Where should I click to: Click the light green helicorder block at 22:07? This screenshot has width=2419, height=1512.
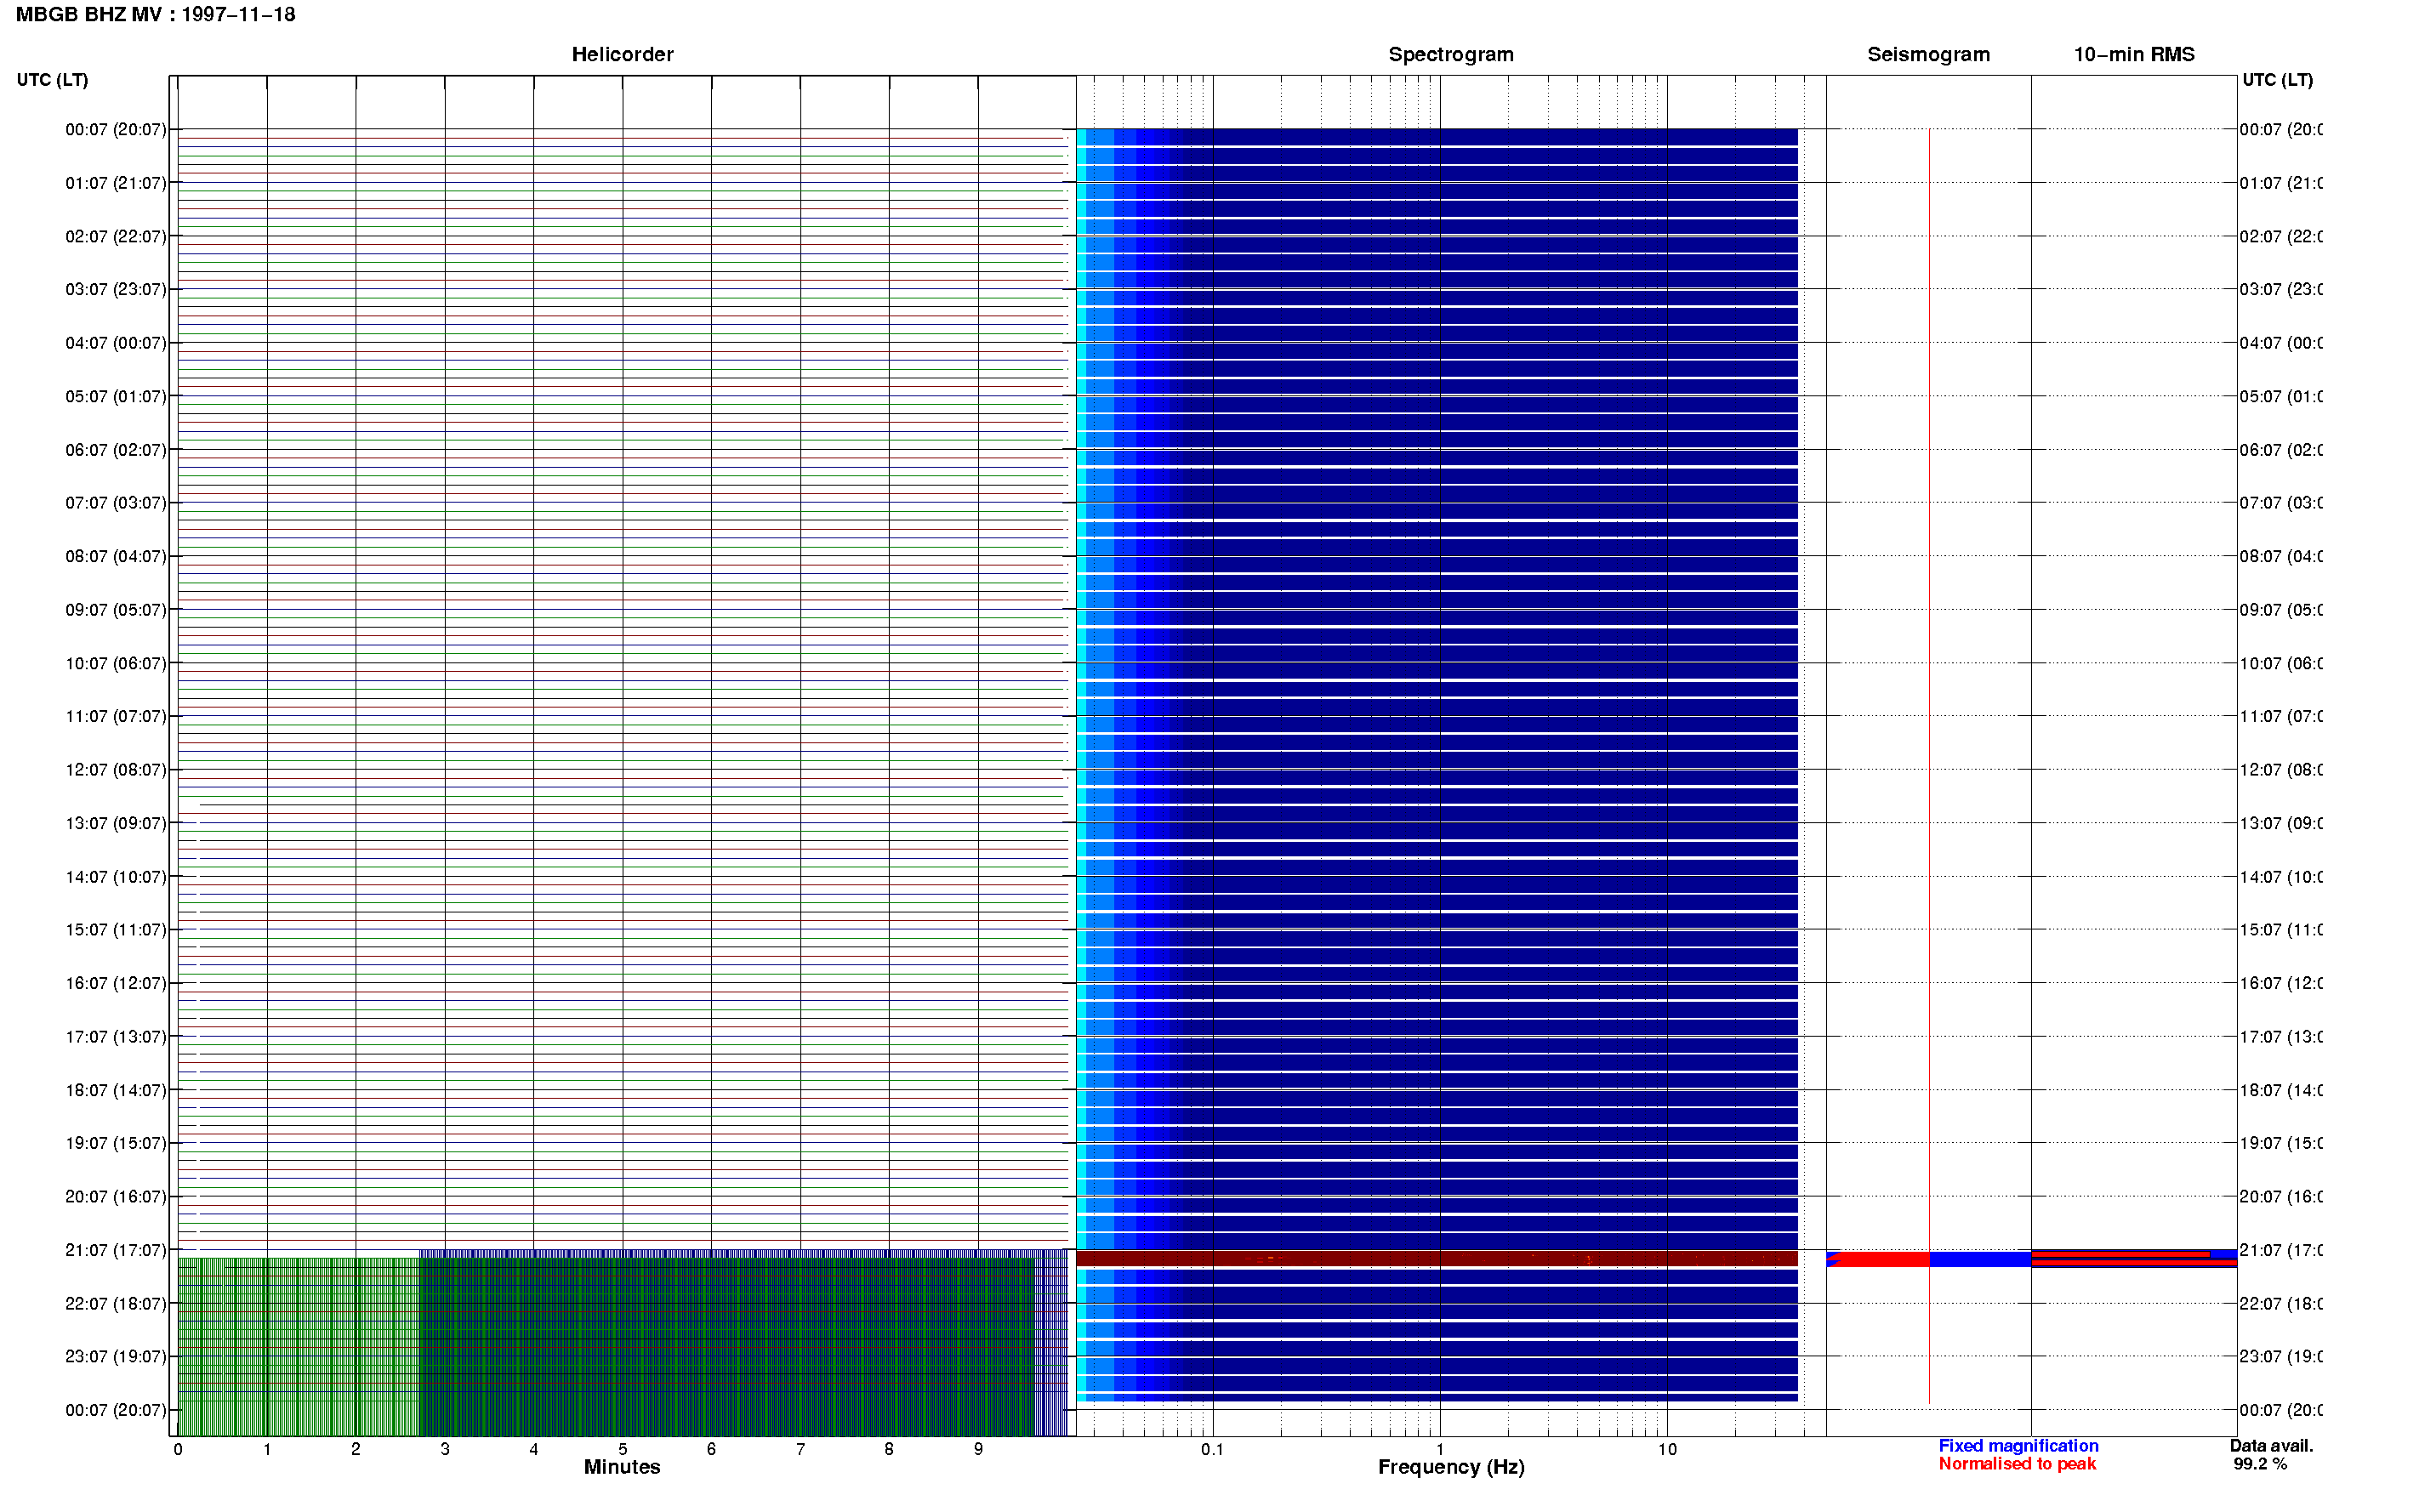(298, 1347)
